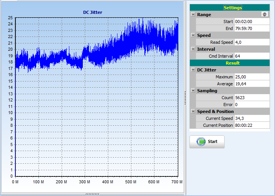Click the Current Position label
The image size is (275, 196).
click(x=218, y=125)
